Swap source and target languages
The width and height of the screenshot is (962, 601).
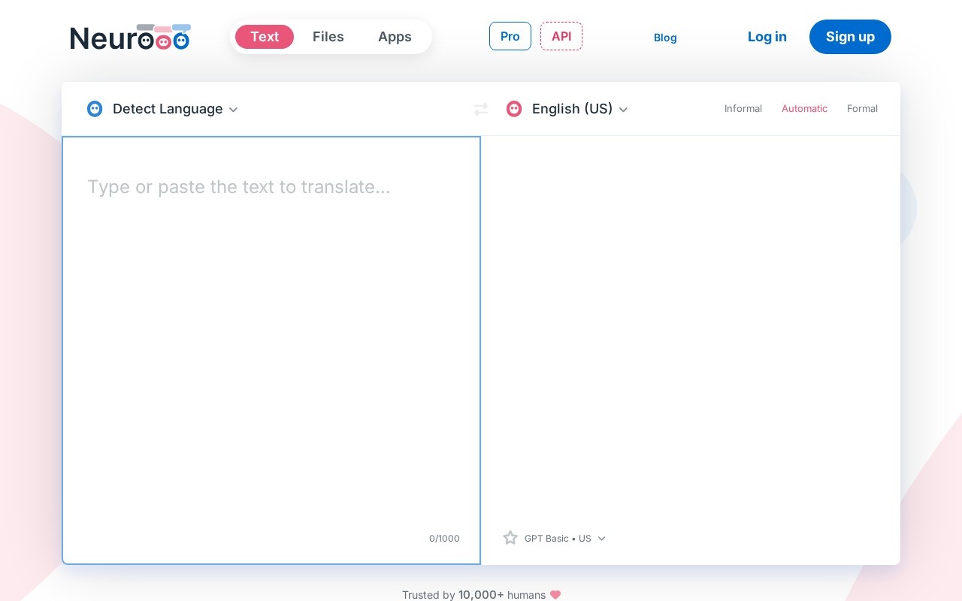click(481, 110)
